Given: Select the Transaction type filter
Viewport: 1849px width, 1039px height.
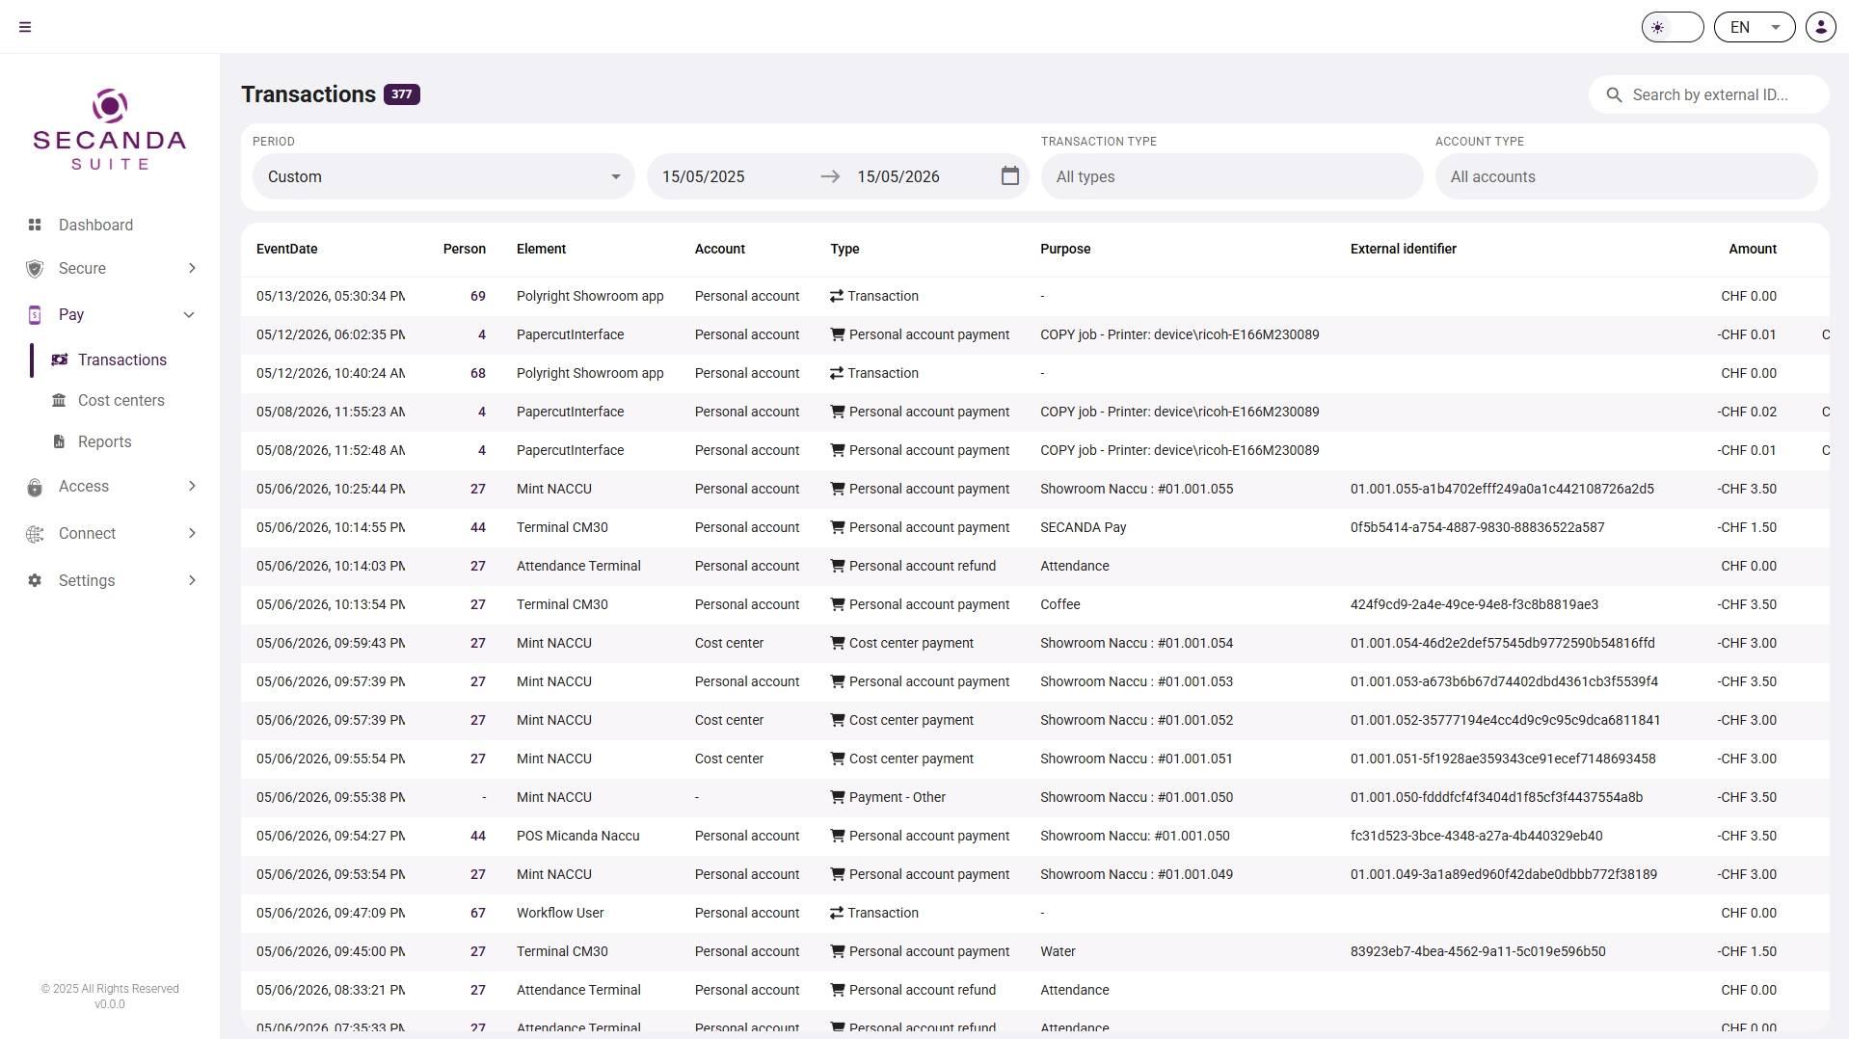Looking at the screenshot, I should pos(1232,176).
